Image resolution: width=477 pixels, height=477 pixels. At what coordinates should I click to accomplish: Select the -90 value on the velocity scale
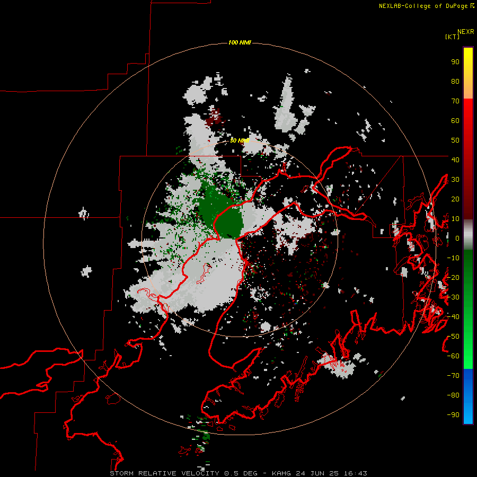point(453,415)
